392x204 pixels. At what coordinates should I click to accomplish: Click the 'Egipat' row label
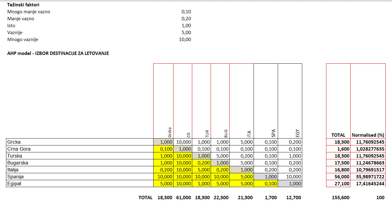coord(80,183)
